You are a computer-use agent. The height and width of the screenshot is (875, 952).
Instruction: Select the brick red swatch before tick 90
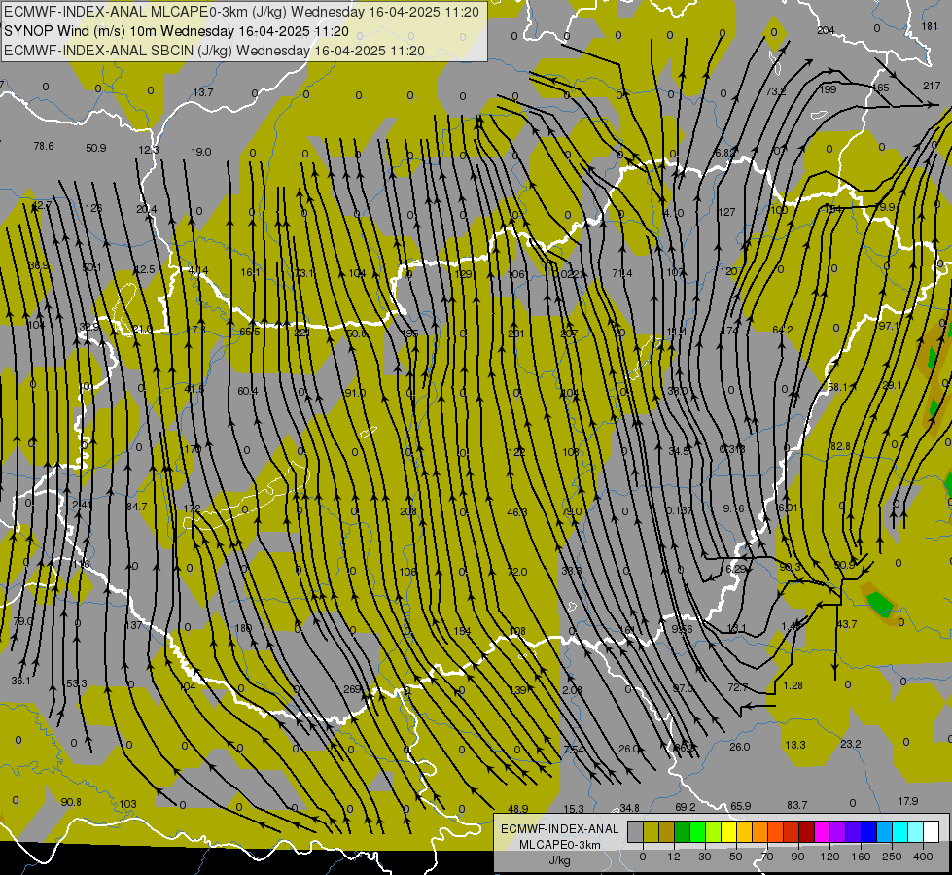792,832
